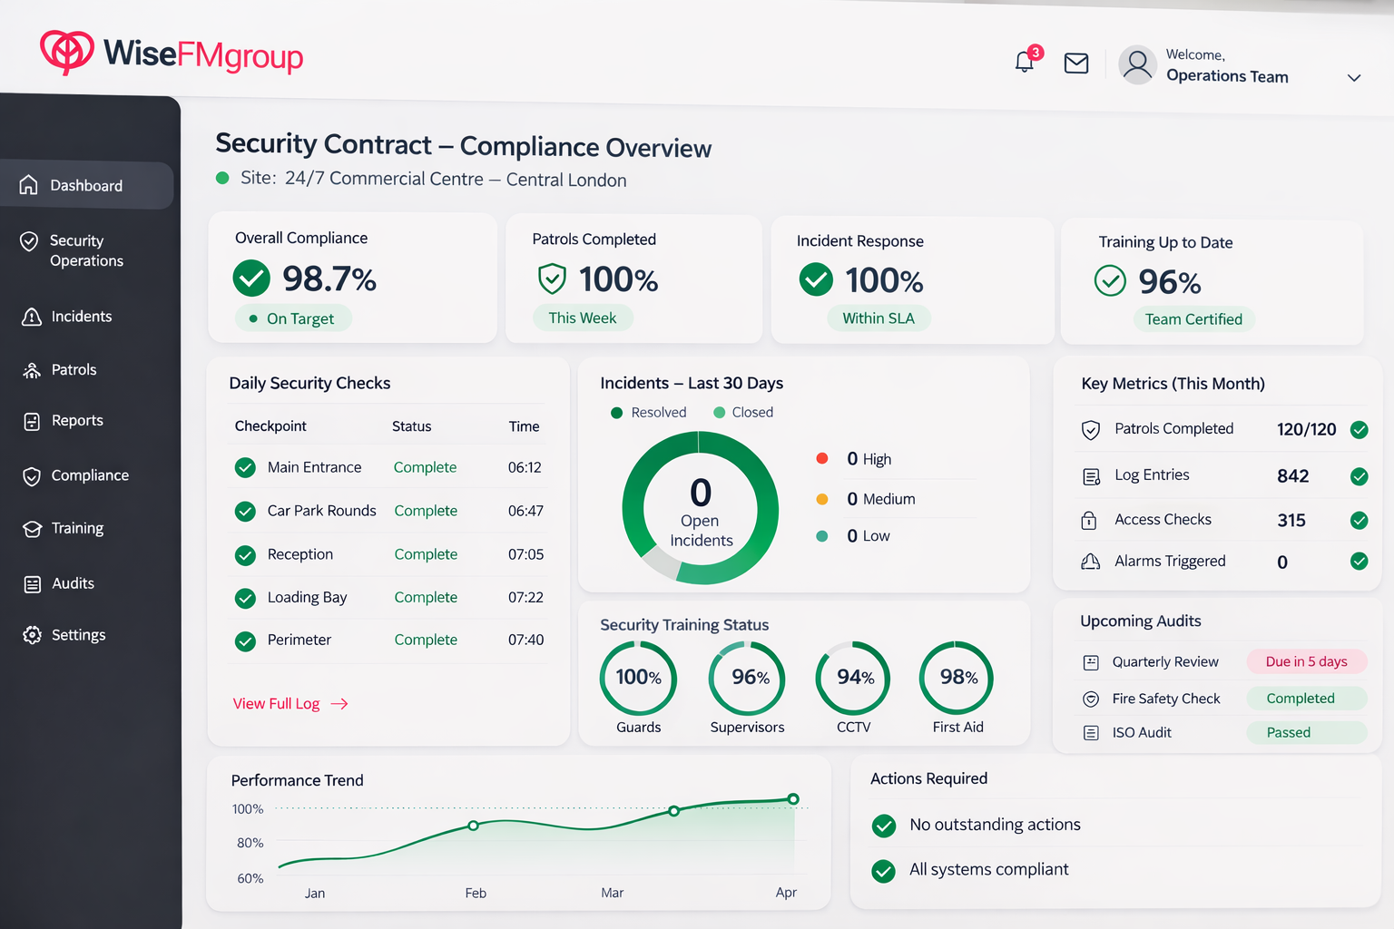
Task: Click the Main Entrance green checkmark
Action: [x=245, y=467]
